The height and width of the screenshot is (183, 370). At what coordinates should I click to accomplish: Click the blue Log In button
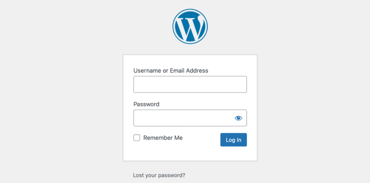tap(233, 140)
